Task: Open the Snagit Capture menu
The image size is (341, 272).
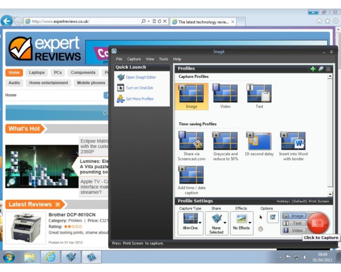Action: point(134,59)
